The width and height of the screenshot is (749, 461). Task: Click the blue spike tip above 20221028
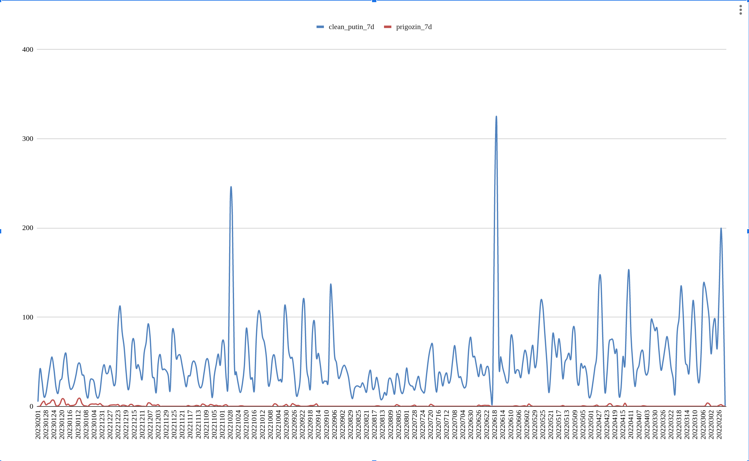pyautogui.click(x=231, y=187)
